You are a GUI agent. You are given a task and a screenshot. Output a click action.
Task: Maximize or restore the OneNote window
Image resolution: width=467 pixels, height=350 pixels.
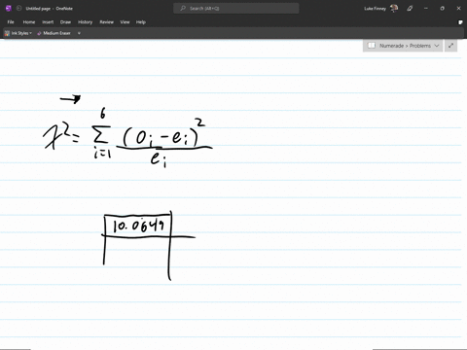[442, 9]
